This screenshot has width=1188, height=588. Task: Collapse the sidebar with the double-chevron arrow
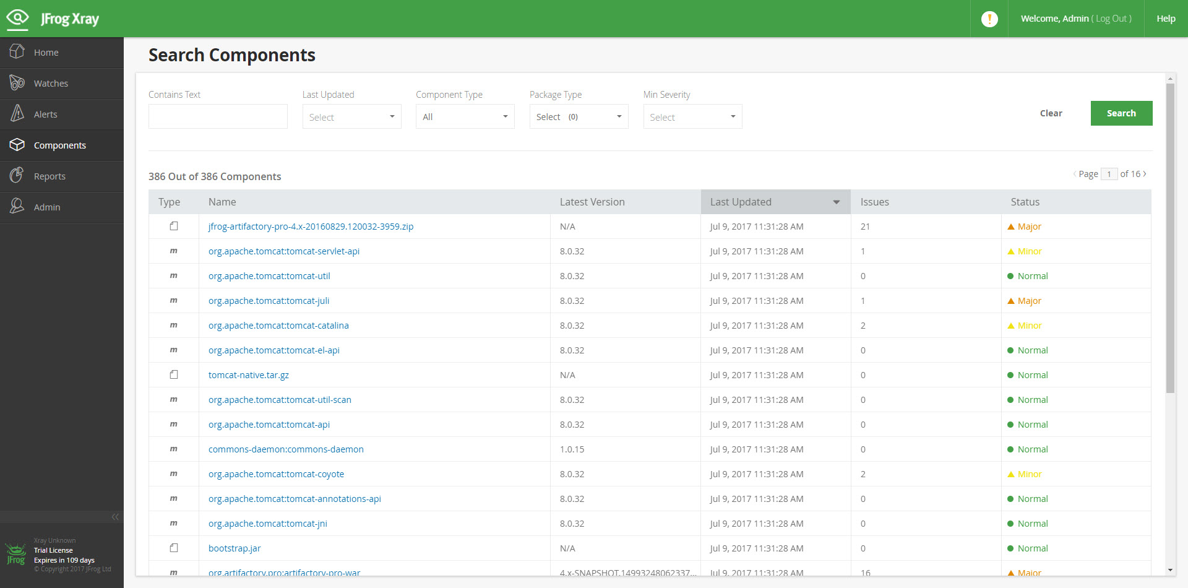point(115,517)
